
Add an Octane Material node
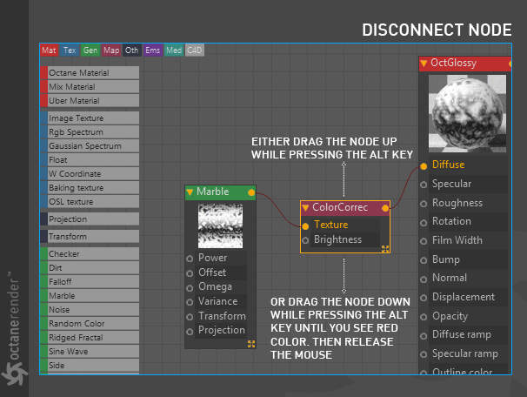click(x=90, y=72)
